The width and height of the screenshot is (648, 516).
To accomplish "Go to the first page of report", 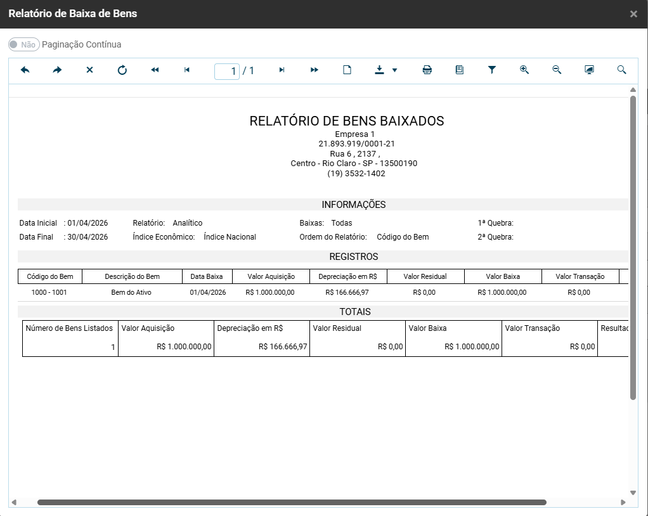I will coord(155,70).
